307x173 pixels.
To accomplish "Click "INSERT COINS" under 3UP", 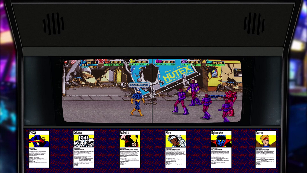I will 139,64.
